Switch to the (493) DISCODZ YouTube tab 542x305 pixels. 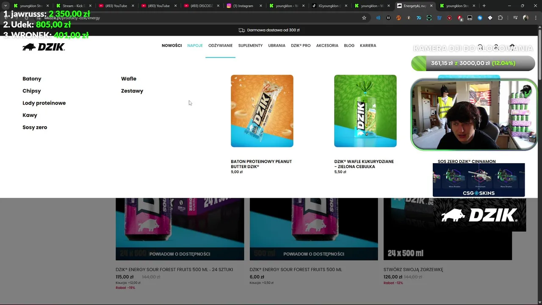click(201, 6)
